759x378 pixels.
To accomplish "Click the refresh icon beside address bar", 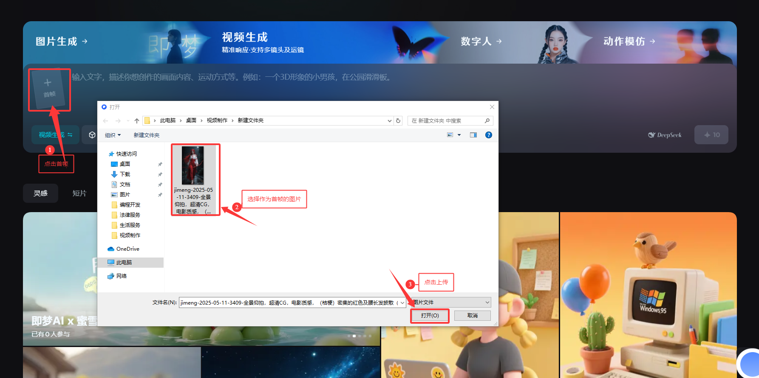I will (x=398, y=121).
